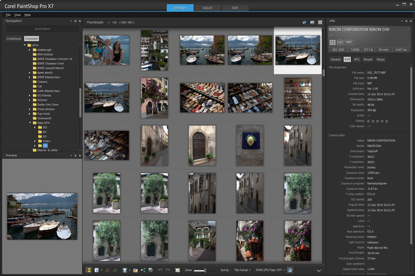The height and width of the screenshot is (276, 415).
Task: Switch to the Adjust tab
Action: tap(207, 7)
